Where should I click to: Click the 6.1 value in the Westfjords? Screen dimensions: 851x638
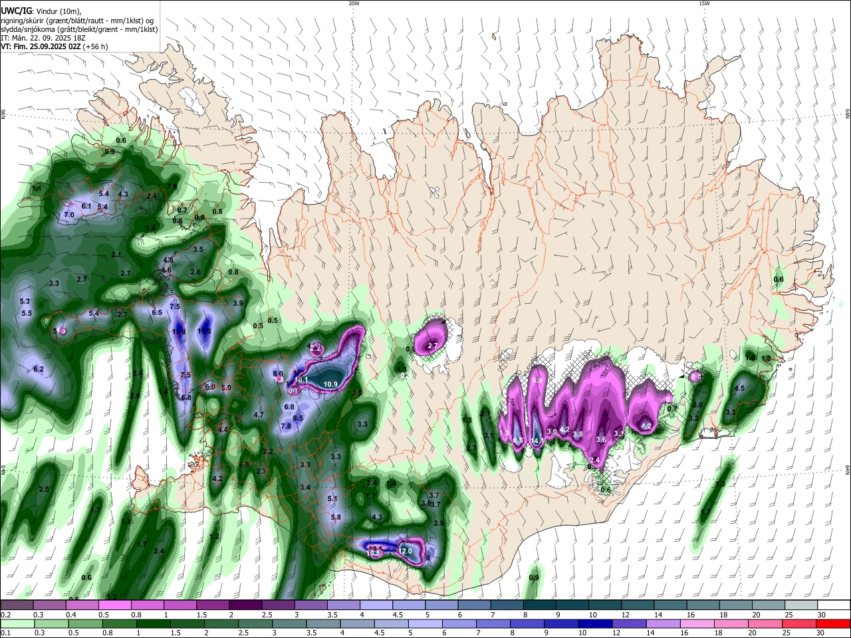(x=86, y=206)
